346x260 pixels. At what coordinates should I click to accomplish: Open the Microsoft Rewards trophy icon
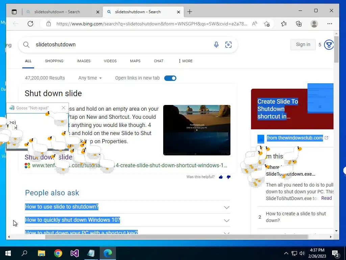click(x=329, y=45)
